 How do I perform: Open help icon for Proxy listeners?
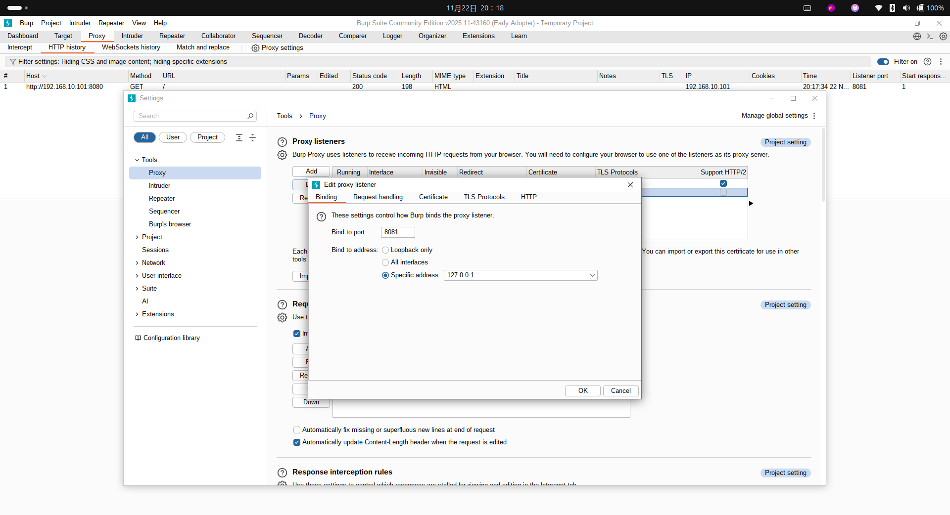[282, 142]
